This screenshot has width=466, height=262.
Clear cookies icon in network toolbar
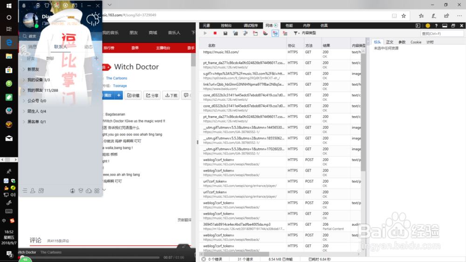click(266, 33)
